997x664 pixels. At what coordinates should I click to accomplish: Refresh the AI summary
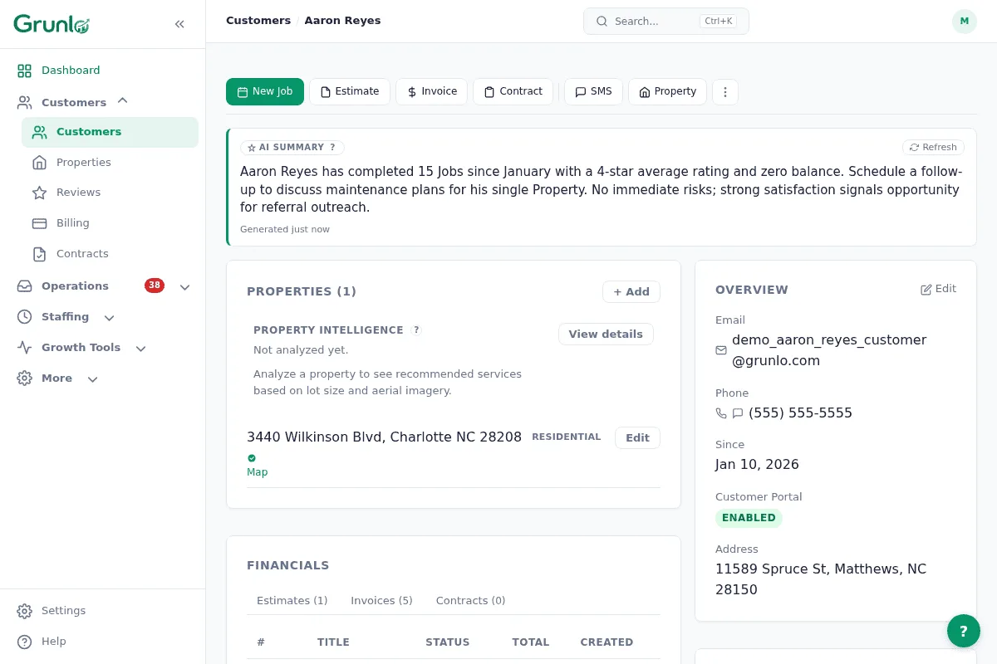tap(933, 147)
